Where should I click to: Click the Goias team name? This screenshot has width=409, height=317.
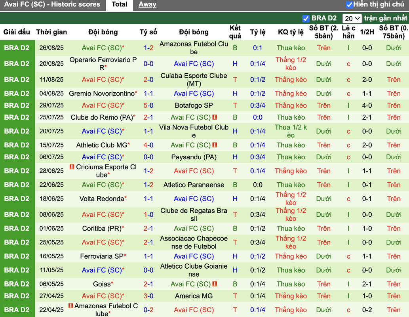(x=102, y=284)
